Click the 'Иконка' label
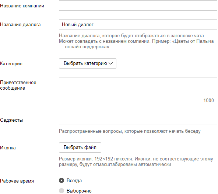Viewport: 218px width, 194px height. (x=8, y=148)
